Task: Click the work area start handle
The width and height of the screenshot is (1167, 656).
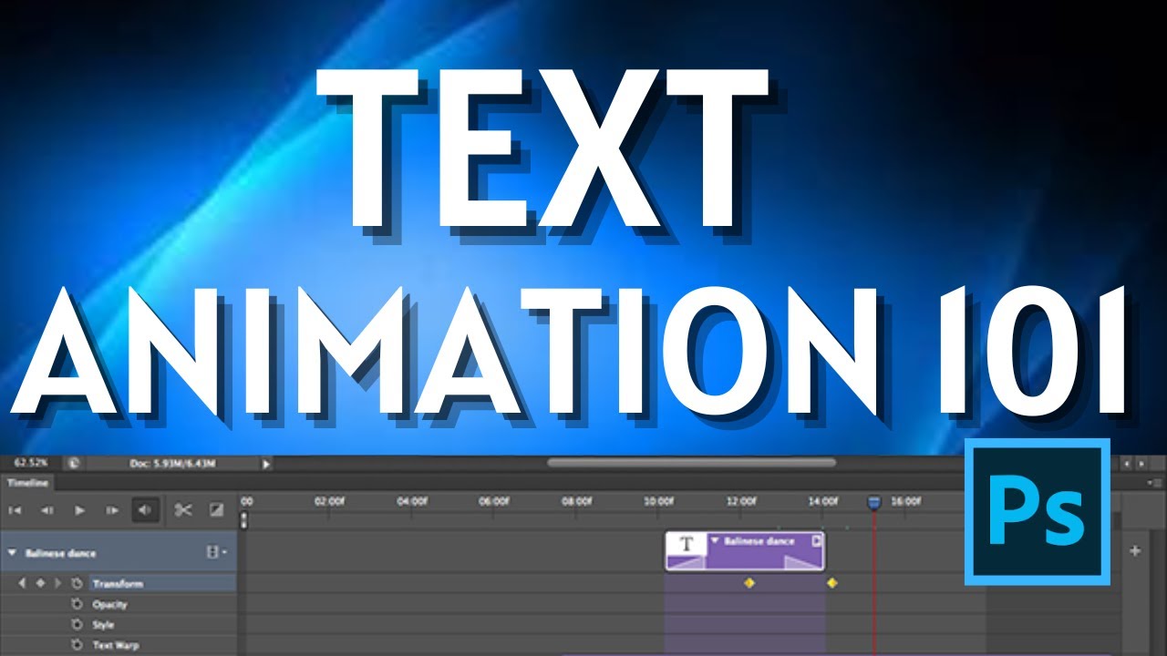Action: [x=243, y=521]
